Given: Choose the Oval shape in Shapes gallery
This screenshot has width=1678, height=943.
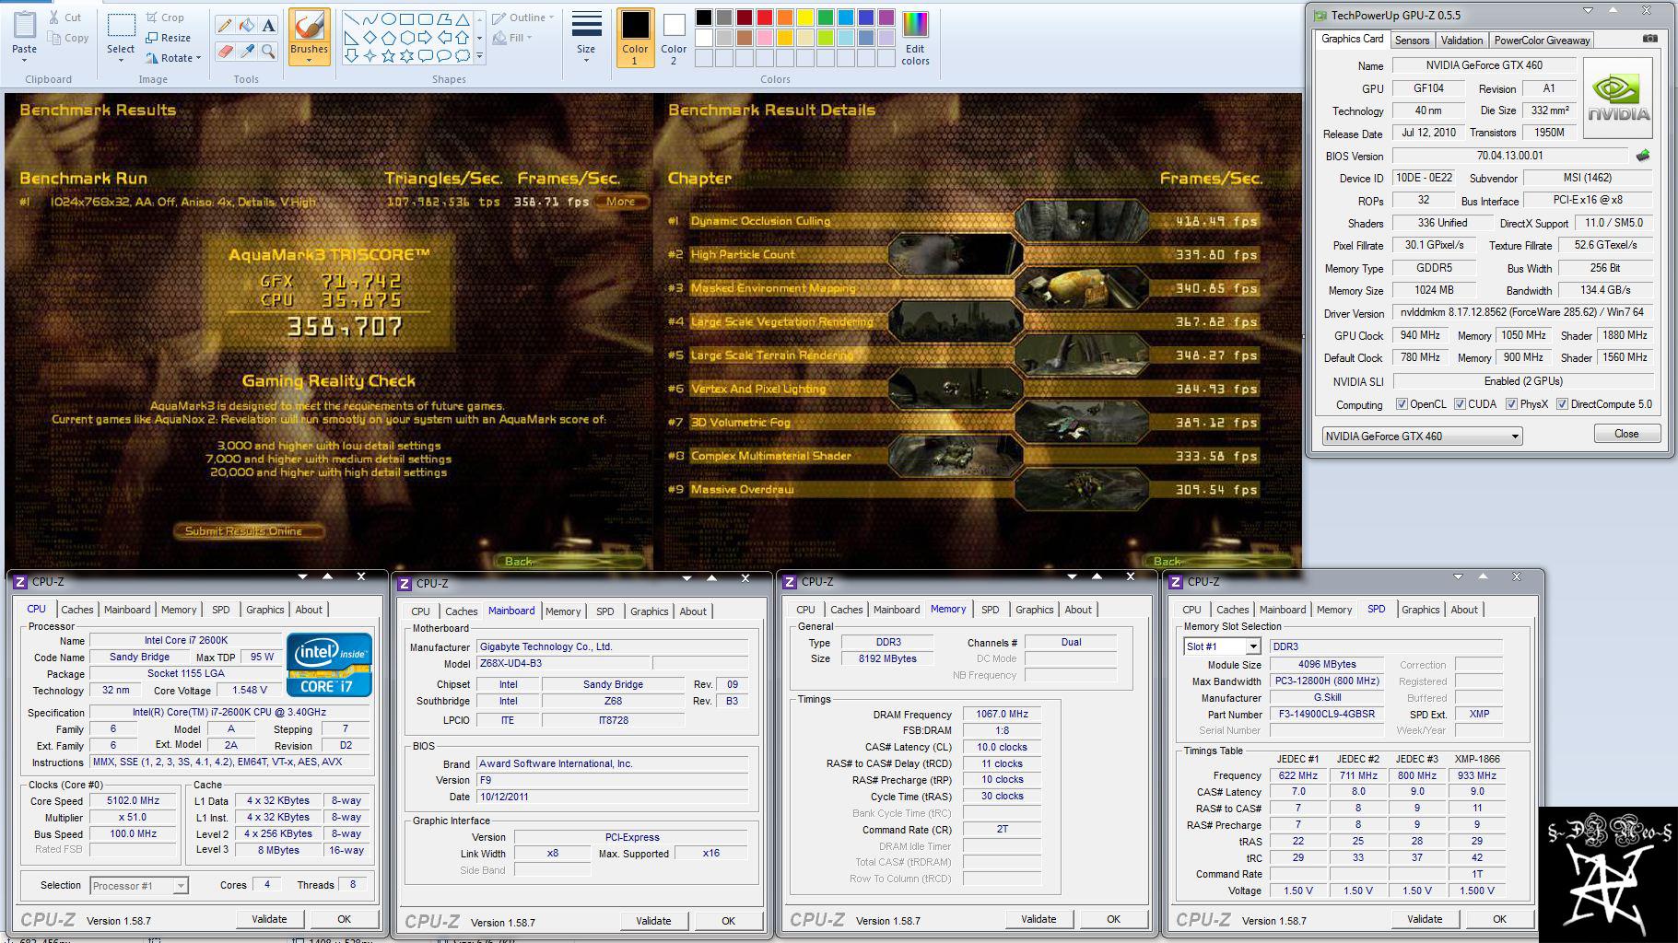Looking at the screenshot, I should [x=389, y=19].
